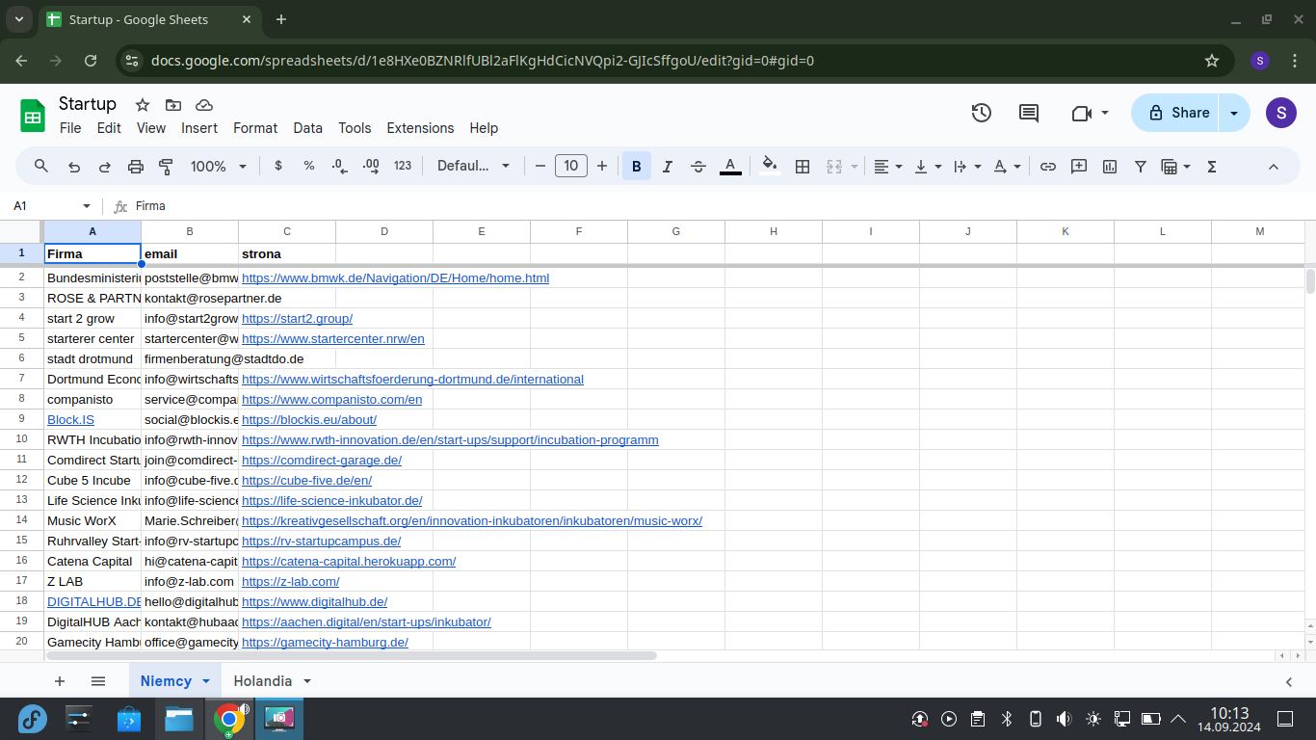Open the Extensions menu
This screenshot has width=1316, height=740.
click(x=420, y=128)
